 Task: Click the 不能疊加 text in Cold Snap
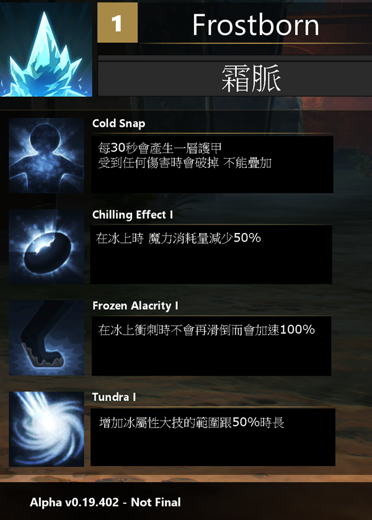(x=247, y=163)
